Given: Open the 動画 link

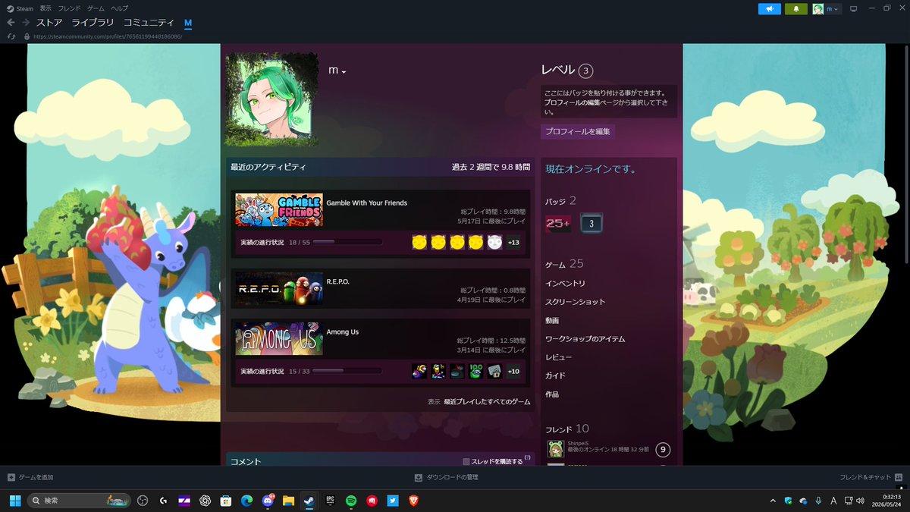Looking at the screenshot, I should (552, 321).
